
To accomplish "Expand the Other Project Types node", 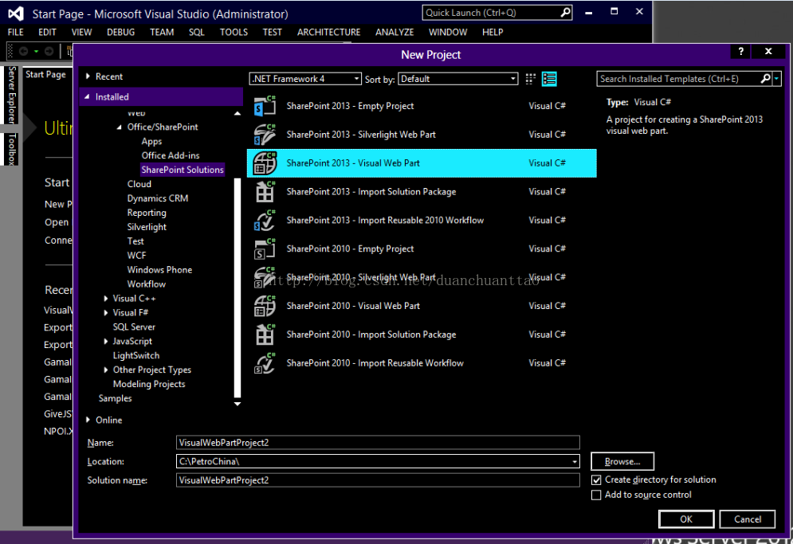I will click(106, 370).
